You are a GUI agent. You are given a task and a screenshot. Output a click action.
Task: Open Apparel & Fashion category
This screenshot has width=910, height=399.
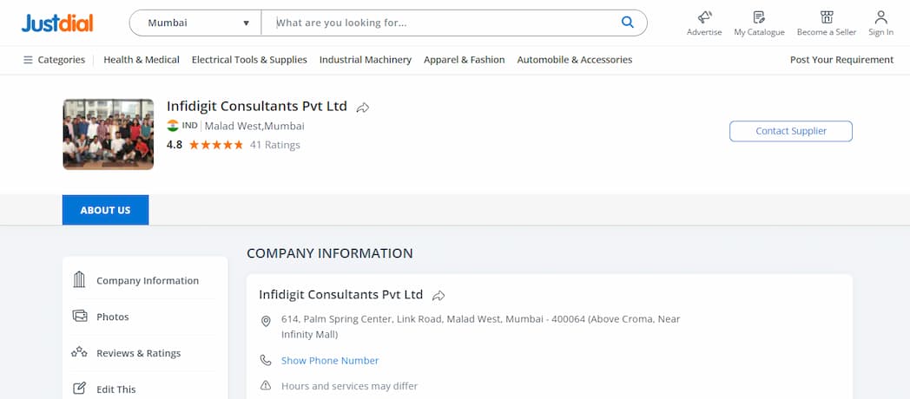tap(465, 60)
